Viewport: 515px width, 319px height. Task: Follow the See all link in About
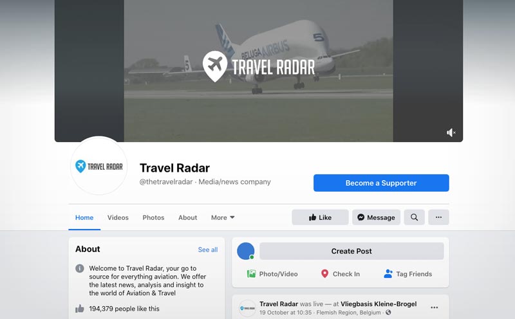pos(208,250)
